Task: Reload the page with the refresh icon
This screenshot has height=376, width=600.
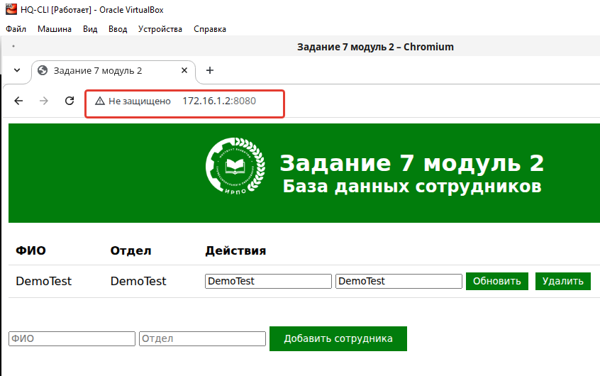Action: tap(70, 101)
